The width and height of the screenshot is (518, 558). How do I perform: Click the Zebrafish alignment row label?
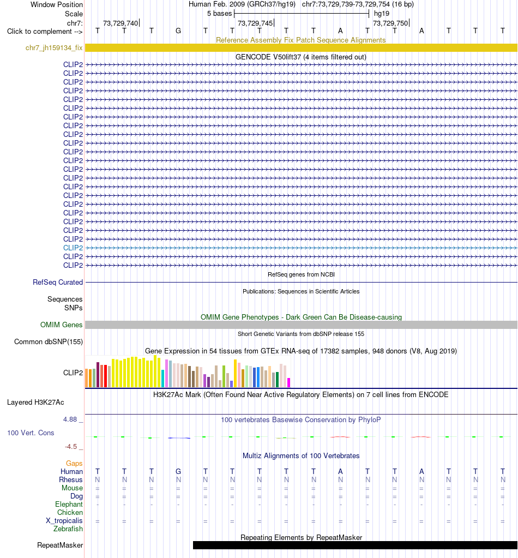(68, 529)
